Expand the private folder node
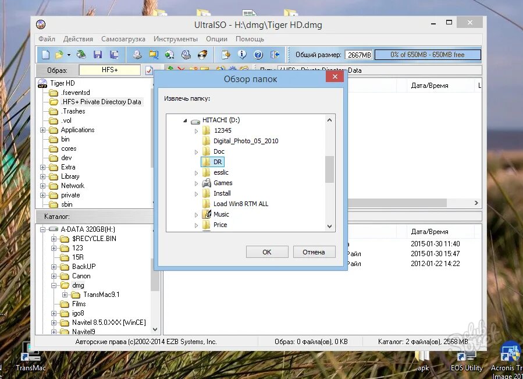 [x=42, y=196]
